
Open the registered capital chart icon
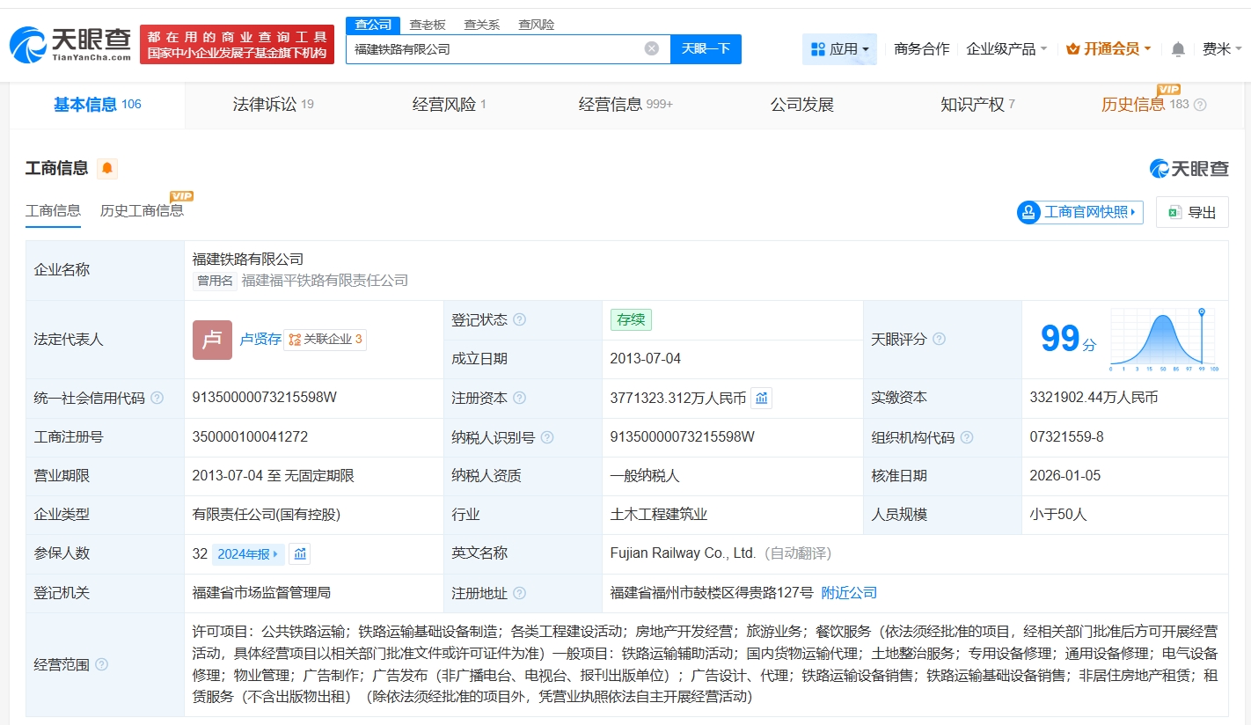762,399
